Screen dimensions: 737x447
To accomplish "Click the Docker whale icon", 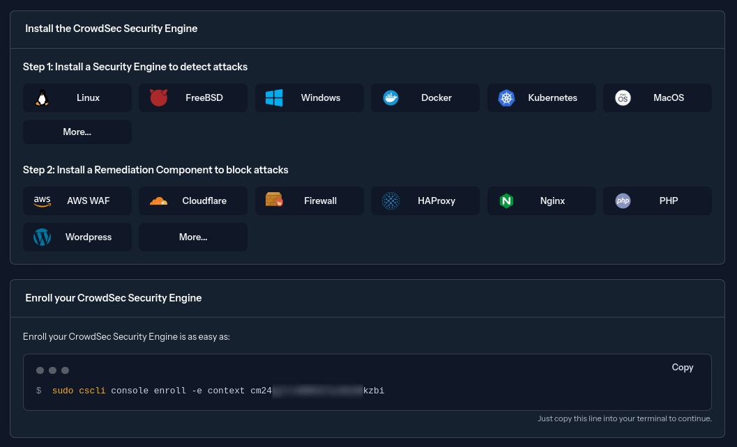I will (x=390, y=97).
